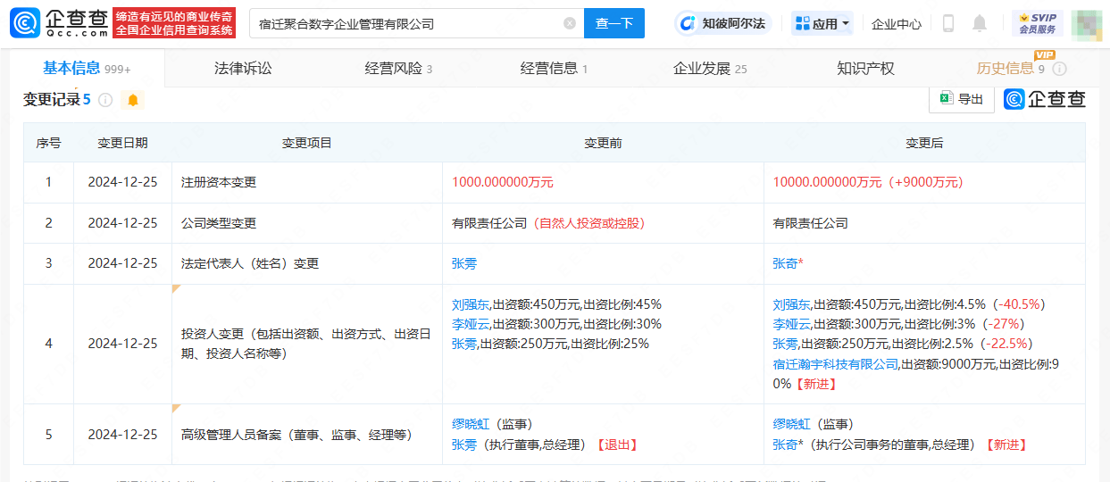Screen dimensions: 1110x482
Task: Click the user avatar thumbnail
Action: 1086,25
